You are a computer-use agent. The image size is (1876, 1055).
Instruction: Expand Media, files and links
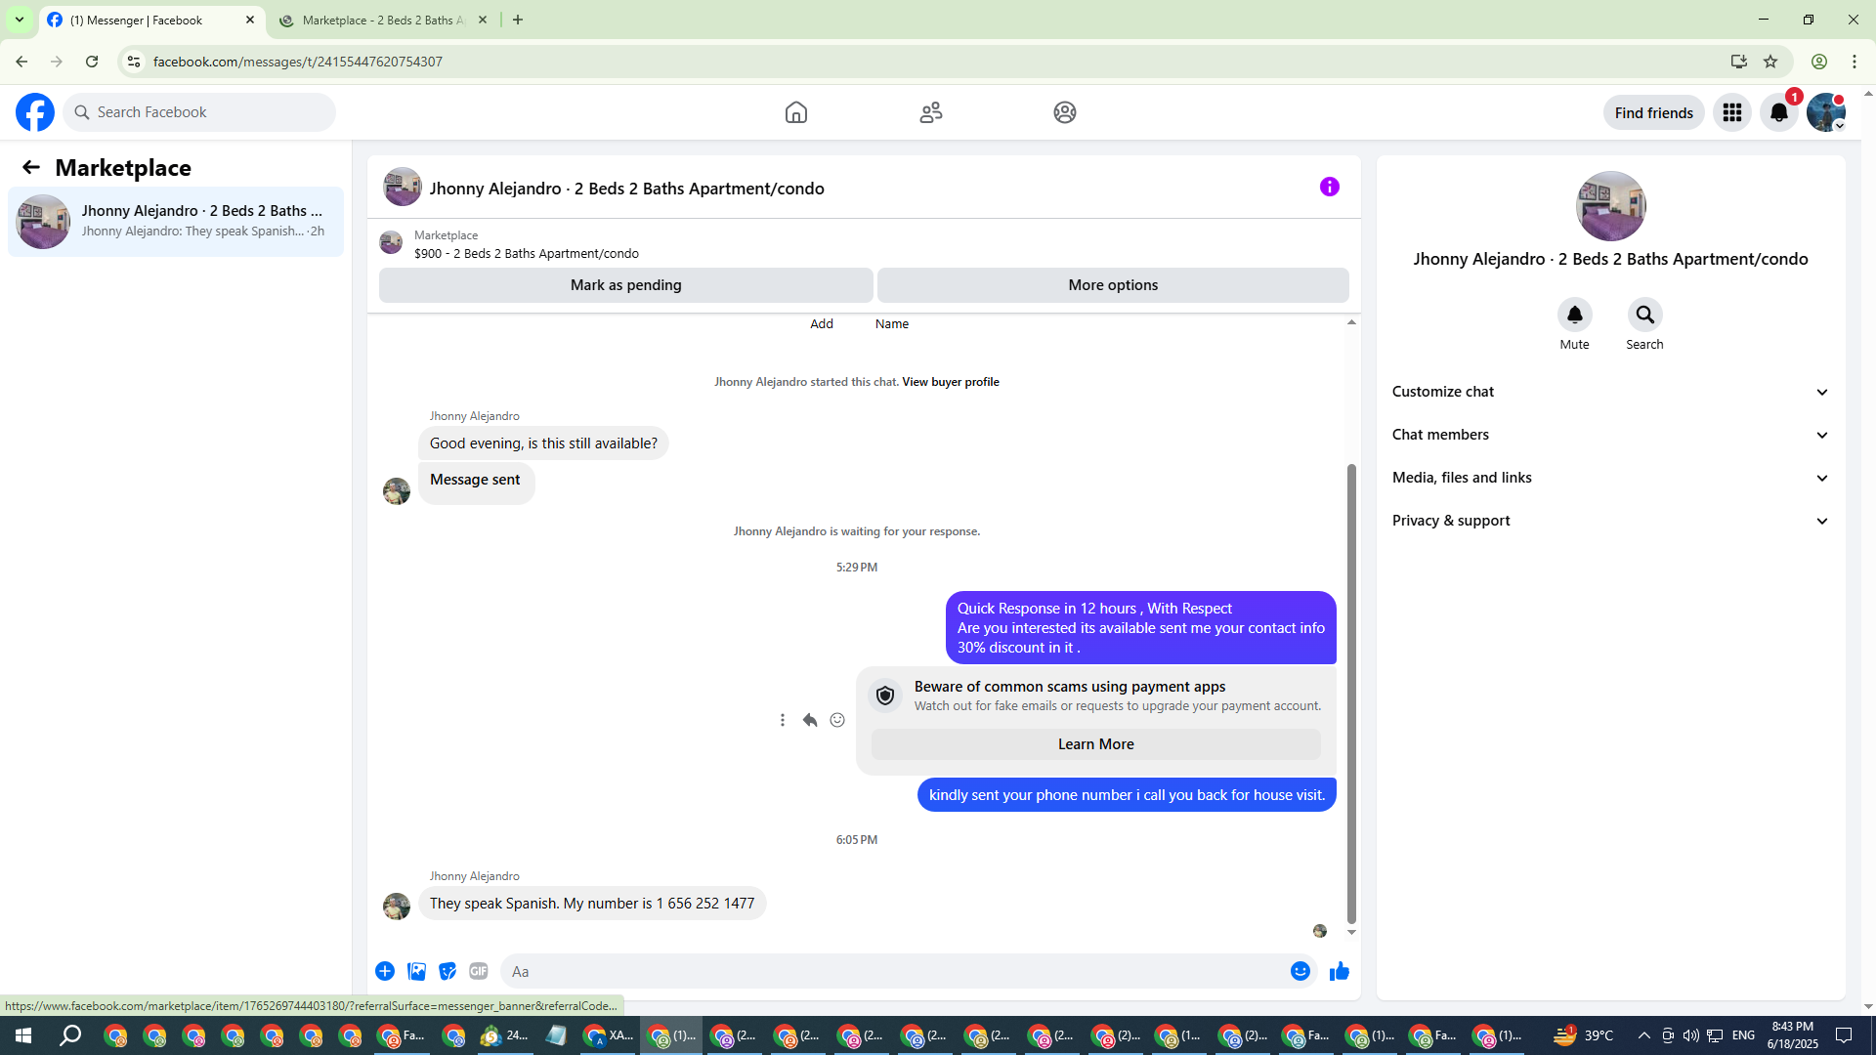1611,478
